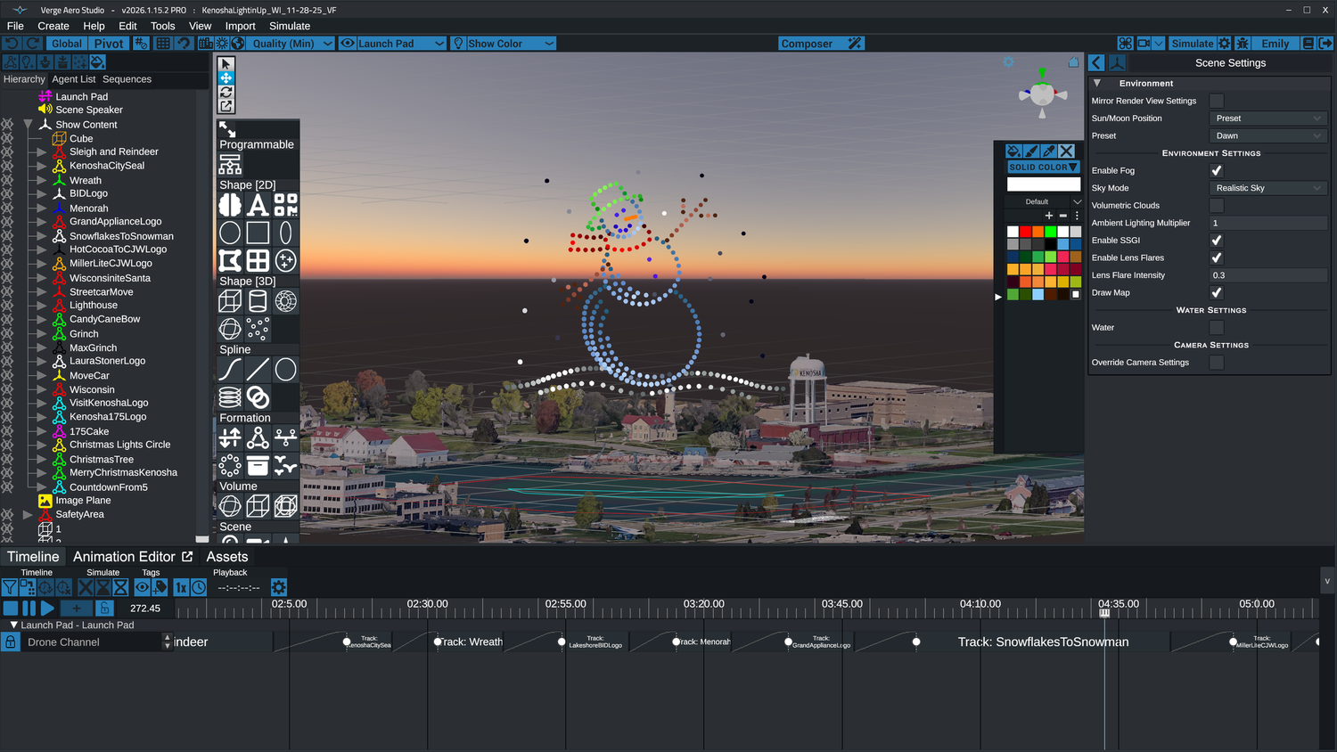
Task: Toggle the Enable SSGI checkbox
Action: coord(1217,241)
